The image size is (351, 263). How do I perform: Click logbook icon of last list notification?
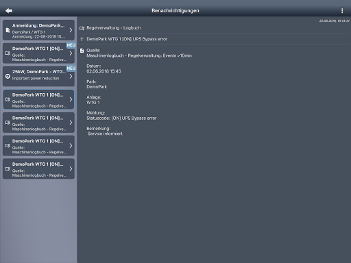(8, 169)
